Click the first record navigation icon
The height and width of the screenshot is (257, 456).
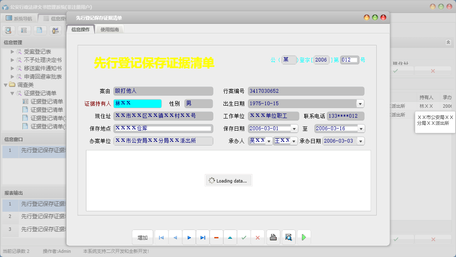click(x=161, y=237)
